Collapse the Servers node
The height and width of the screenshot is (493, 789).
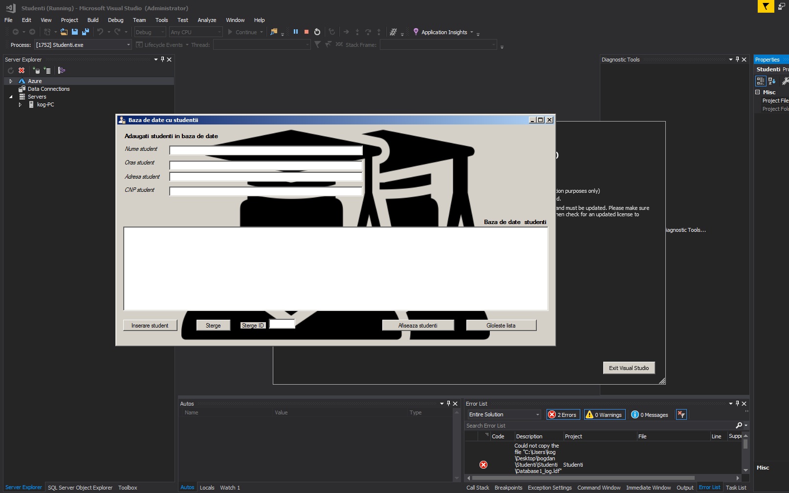[11, 97]
